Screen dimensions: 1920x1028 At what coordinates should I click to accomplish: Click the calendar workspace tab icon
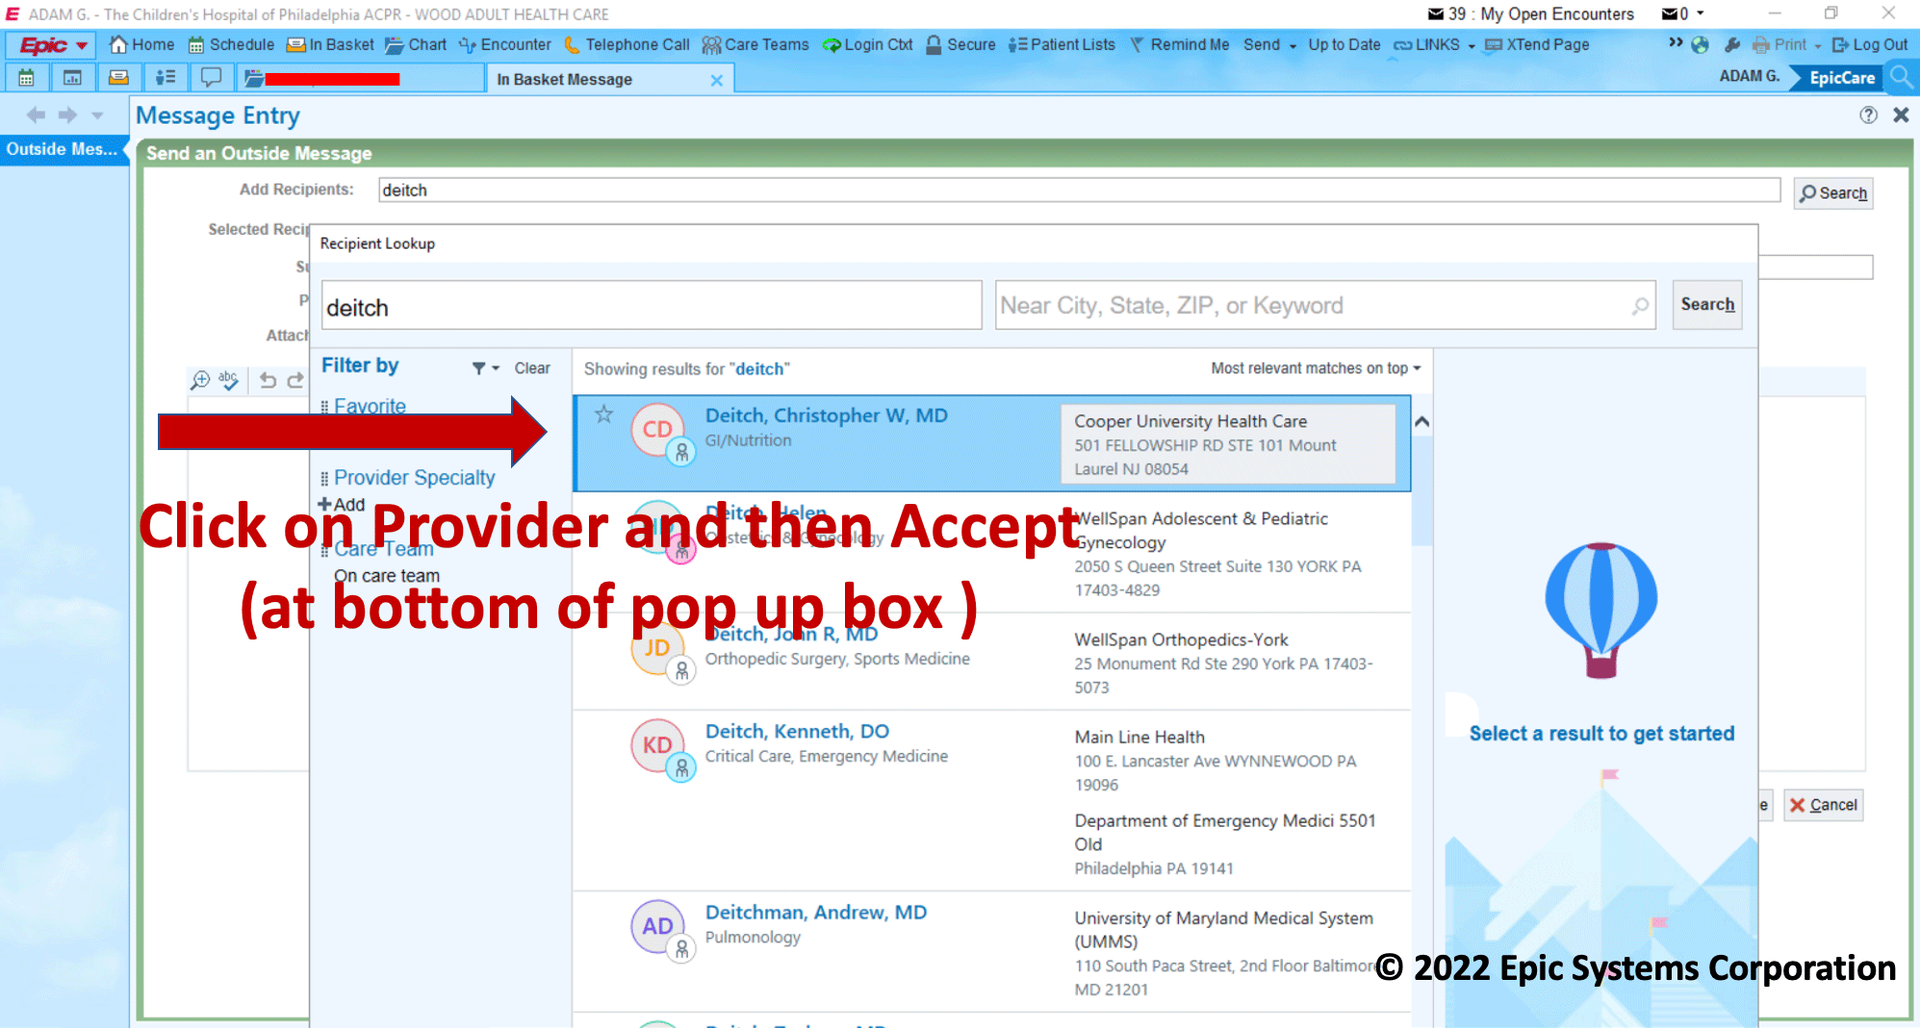27,78
